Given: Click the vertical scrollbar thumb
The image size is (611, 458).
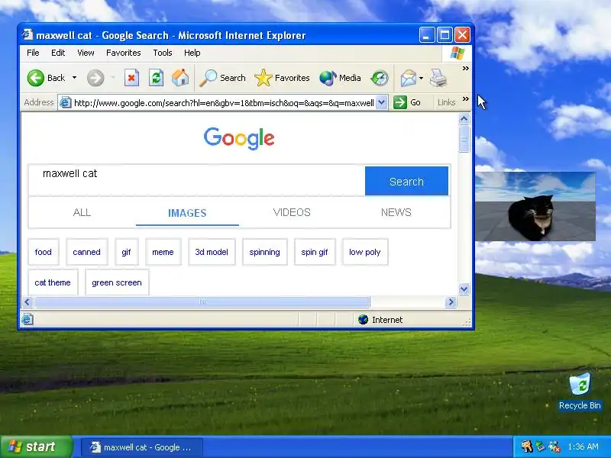Looking at the screenshot, I should pos(464,138).
